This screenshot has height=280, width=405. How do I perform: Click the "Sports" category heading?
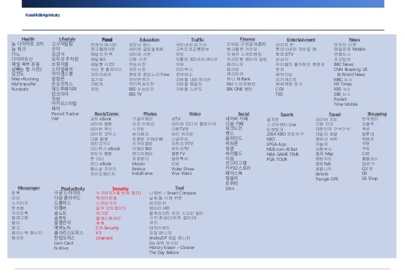287,114
